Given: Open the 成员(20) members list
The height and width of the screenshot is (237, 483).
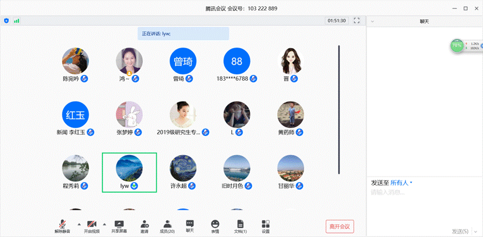Looking at the screenshot, I should click(167, 225).
